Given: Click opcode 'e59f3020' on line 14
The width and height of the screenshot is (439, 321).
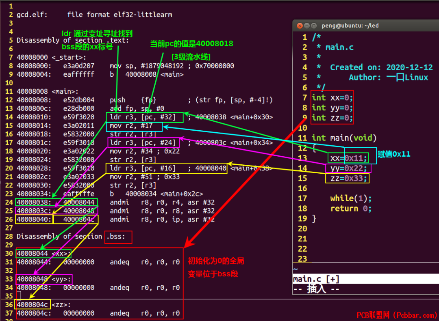Looking at the screenshot, I should pyautogui.click(x=79, y=117).
